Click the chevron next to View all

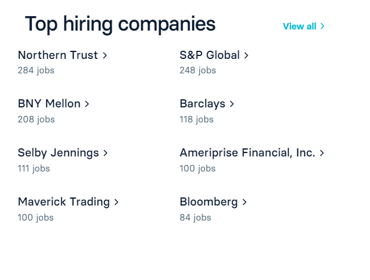pyautogui.click(x=323, y=26)
